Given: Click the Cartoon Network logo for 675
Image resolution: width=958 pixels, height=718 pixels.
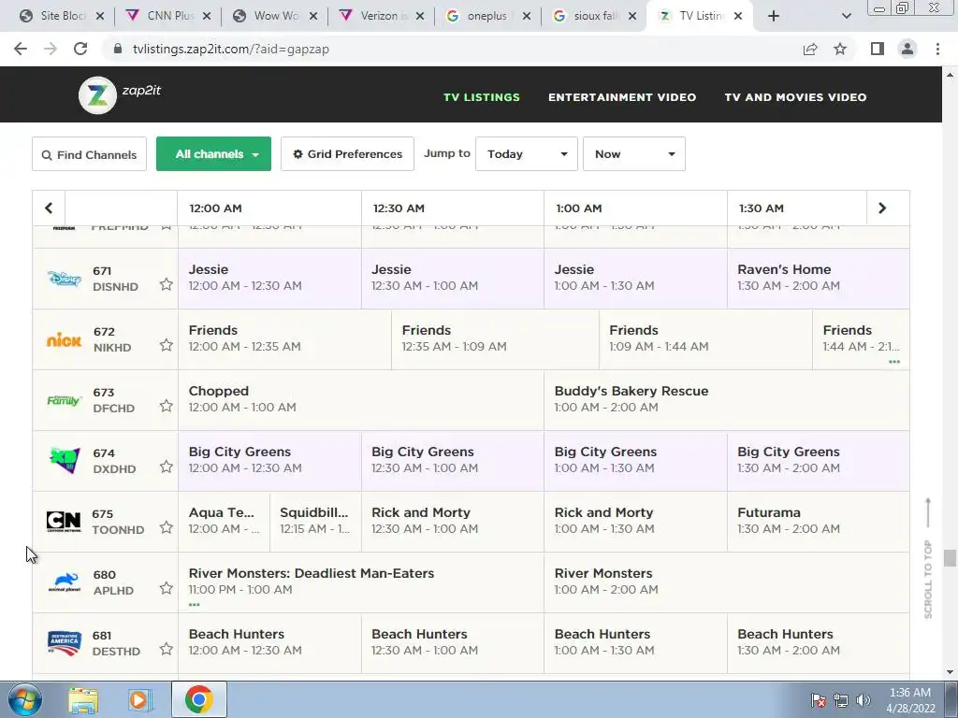Looking at the screenshot, I should tap(64, 522).
